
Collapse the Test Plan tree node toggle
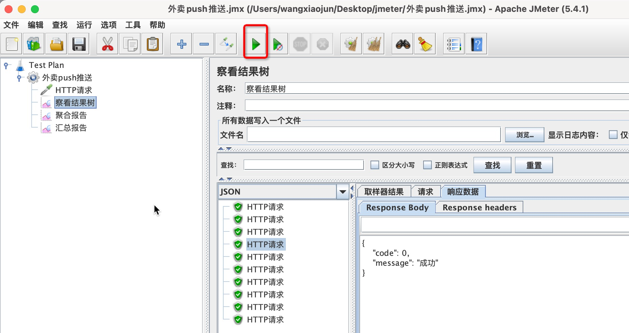coord(6,65)
